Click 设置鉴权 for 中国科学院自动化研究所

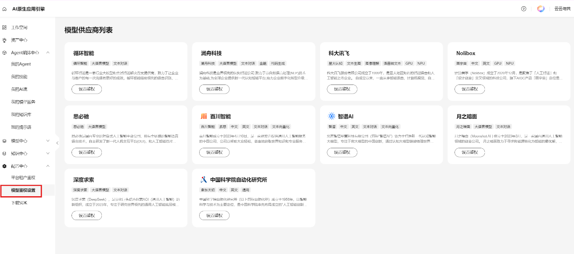coord(214,216)
